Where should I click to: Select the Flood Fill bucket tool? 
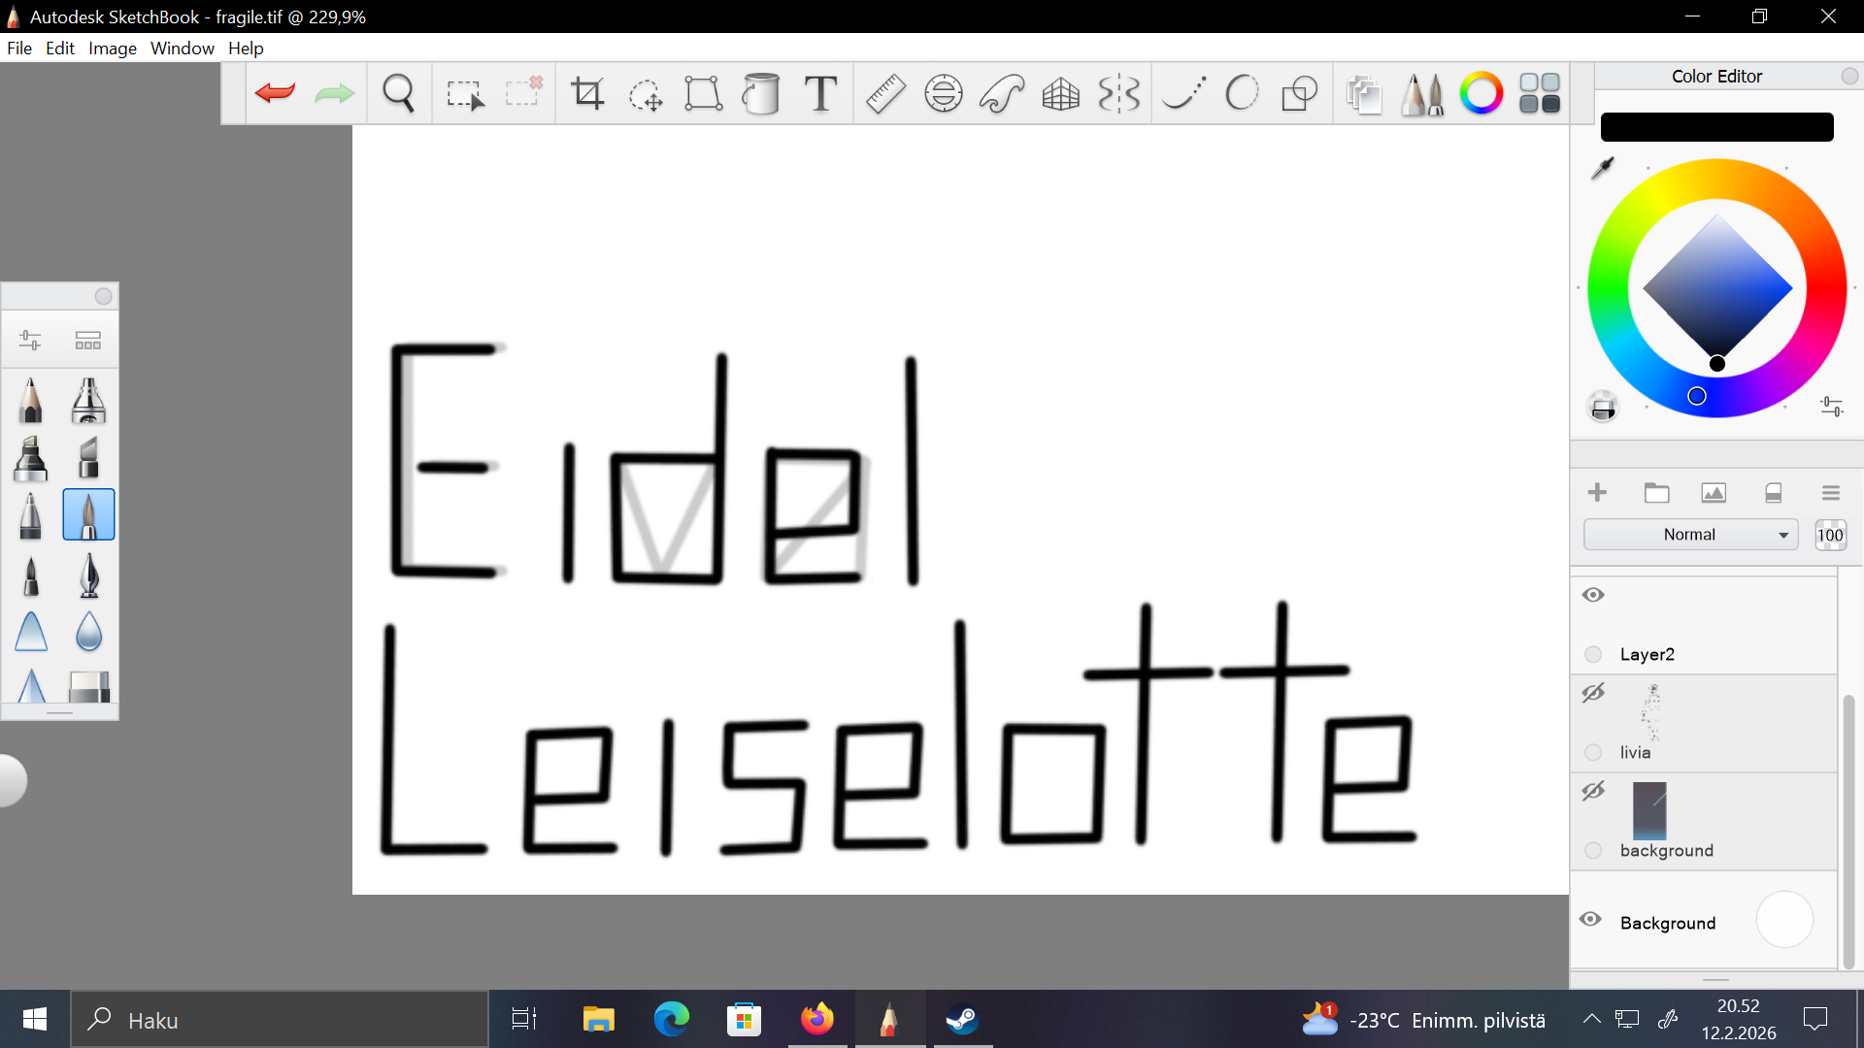click(761, 93)
